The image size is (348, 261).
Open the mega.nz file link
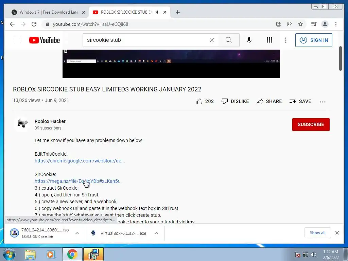click(79, 181)
